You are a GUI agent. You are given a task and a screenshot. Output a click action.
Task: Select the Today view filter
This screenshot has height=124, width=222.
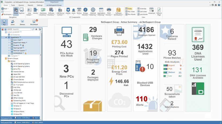pyautogui.click(x=128, y=9)
